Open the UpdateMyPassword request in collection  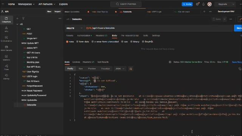tap(36, 96)
